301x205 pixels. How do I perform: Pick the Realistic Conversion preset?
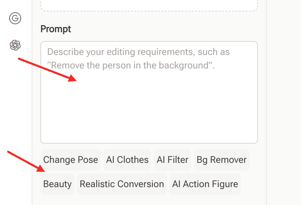(122, 184)
